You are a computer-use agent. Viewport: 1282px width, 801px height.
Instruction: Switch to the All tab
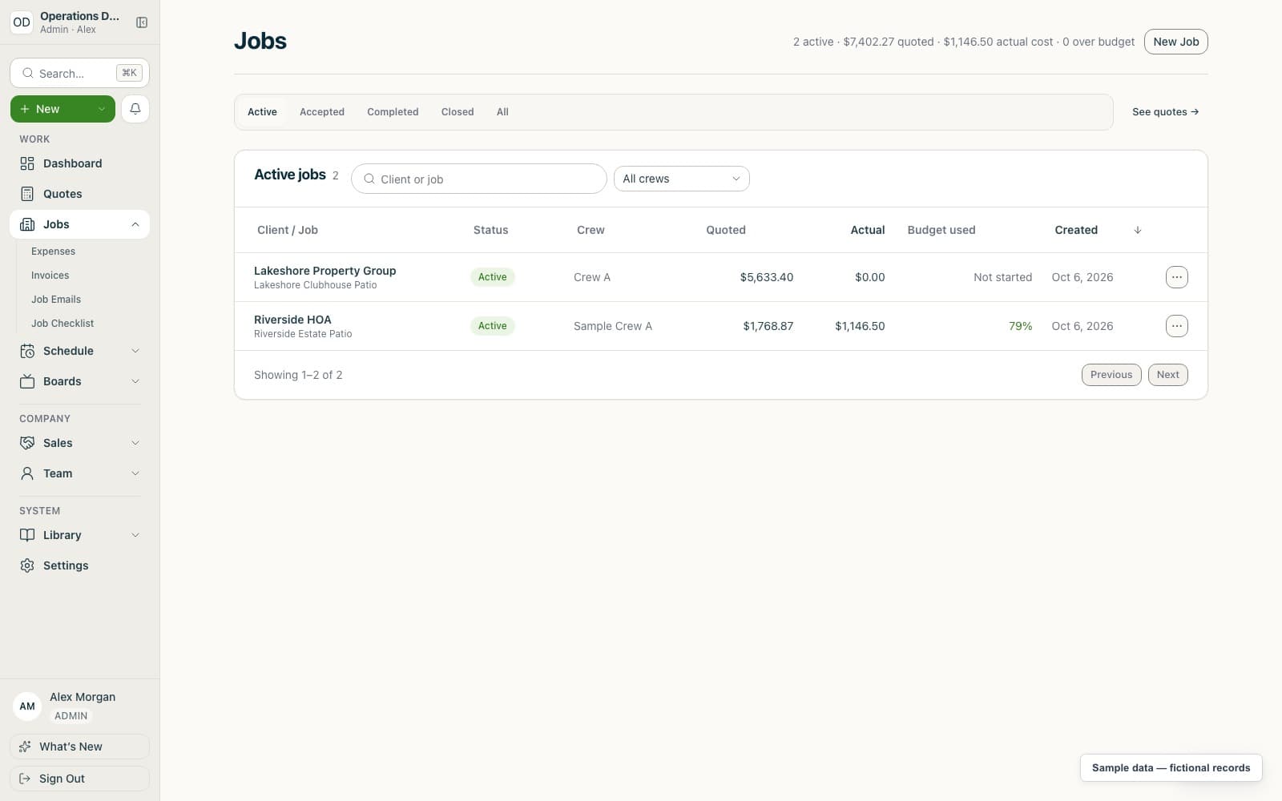click(x=502, y=112)
